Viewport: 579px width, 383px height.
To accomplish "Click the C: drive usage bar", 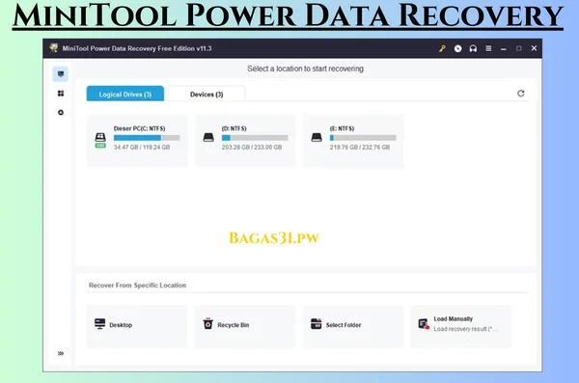I will 147,138.
